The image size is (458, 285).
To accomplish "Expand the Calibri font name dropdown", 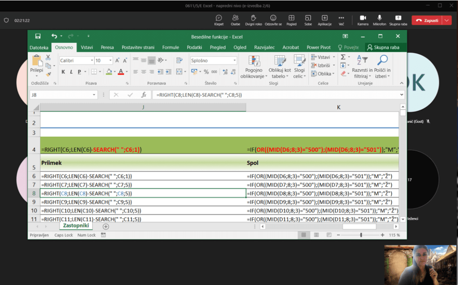I will pyautogui.click(x=92, y=60).
